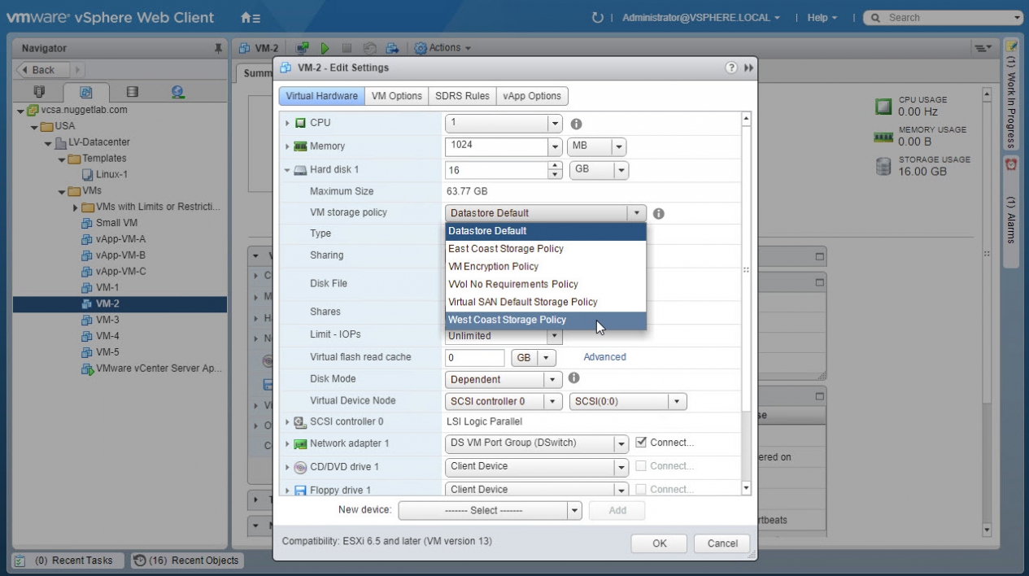Click the help icon in Edit Settings dialog
1029x576 pixels.
(731, 68)
